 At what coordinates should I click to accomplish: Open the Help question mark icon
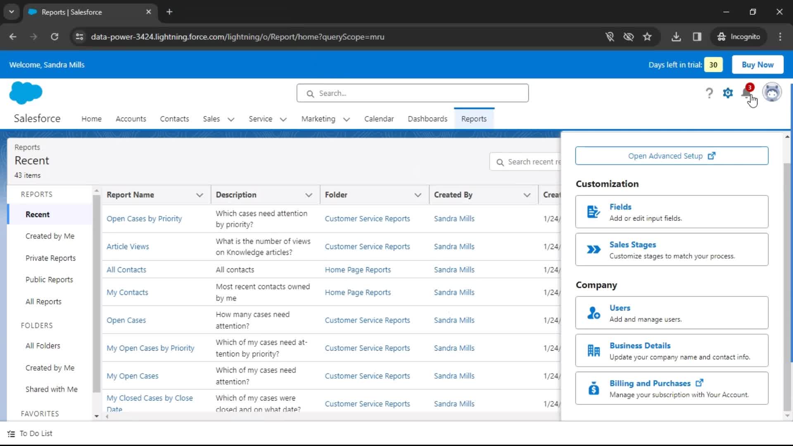point(709,93)
